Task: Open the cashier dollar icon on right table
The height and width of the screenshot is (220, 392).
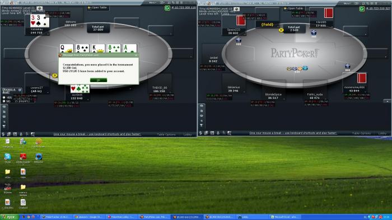Action: (x=200, y=133)
